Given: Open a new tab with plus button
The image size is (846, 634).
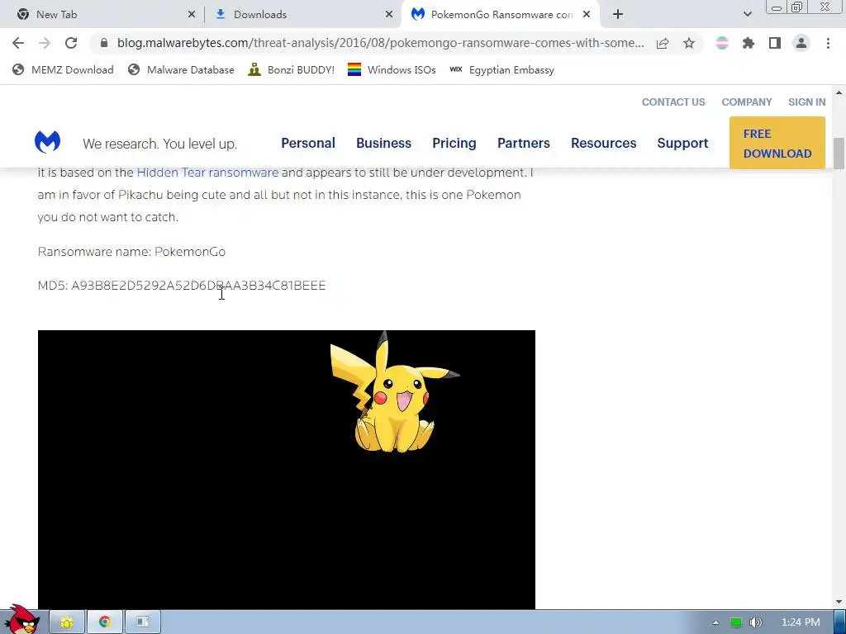Looking at the screenshot, I should point(618,15).
